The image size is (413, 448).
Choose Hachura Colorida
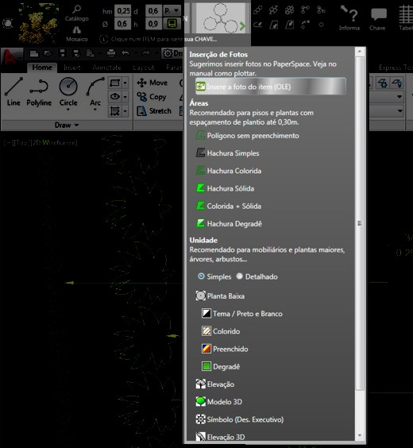229,171
